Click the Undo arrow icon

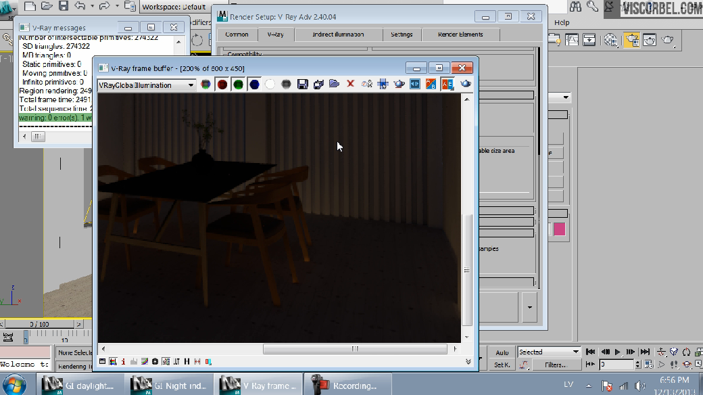click(80, 6)
